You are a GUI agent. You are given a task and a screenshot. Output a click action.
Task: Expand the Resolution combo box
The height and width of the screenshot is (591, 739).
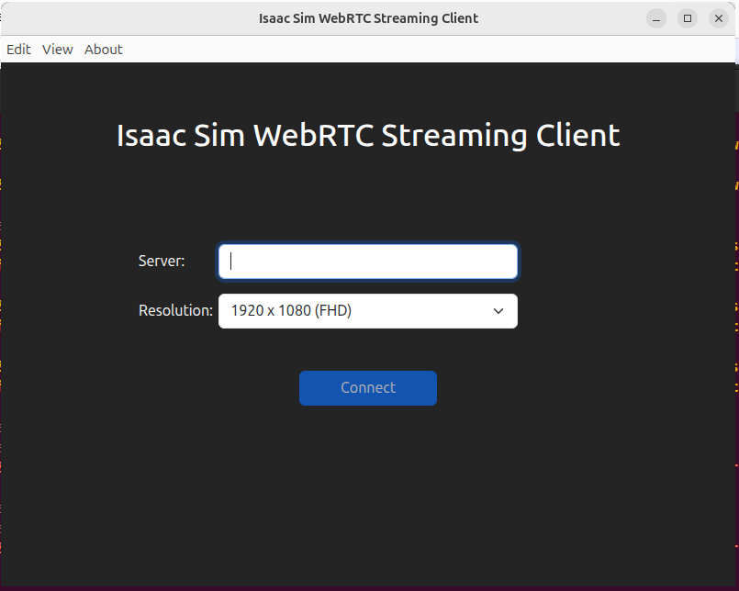tap(367, 311)
